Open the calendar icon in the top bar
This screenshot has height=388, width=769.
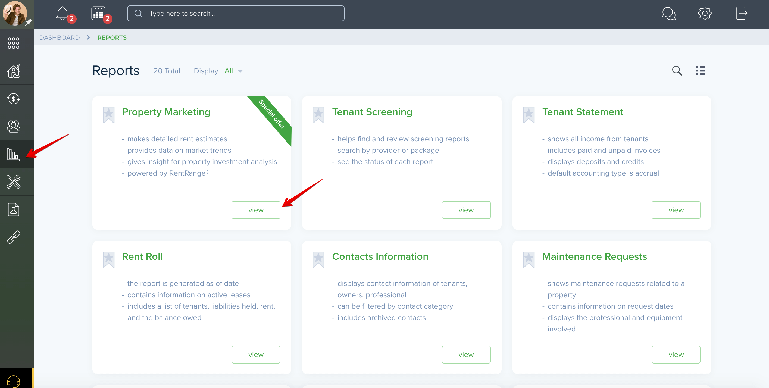pos(98,13)
